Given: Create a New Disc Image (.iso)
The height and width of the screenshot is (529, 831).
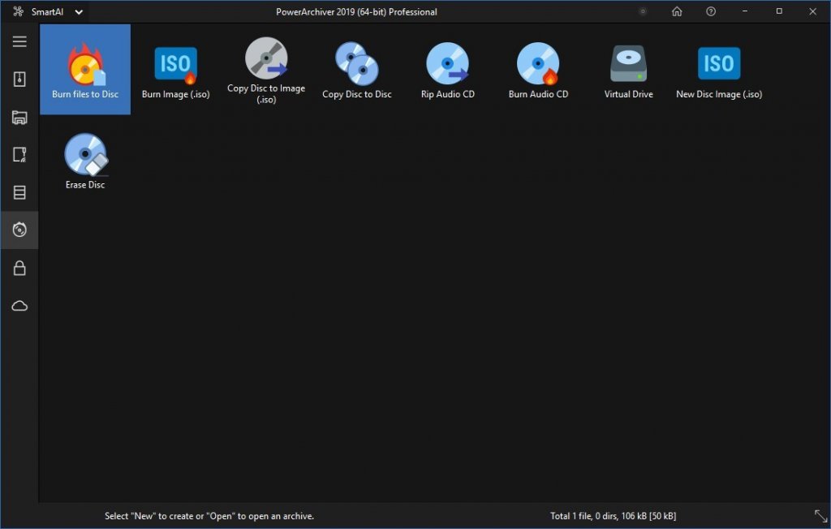Looking at the screenshot, I should pyautogui.click(x=719, y=70).
